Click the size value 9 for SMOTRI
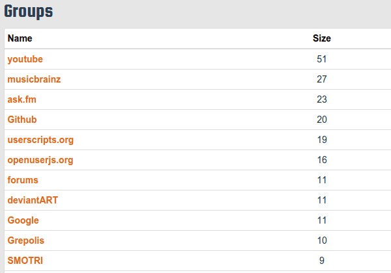This screenshot has width=391, height=273. (322, 261)
